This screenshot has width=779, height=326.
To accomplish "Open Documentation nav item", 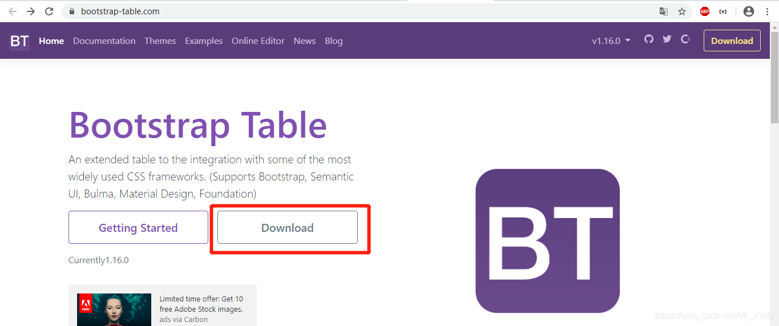I will (104, 41).
